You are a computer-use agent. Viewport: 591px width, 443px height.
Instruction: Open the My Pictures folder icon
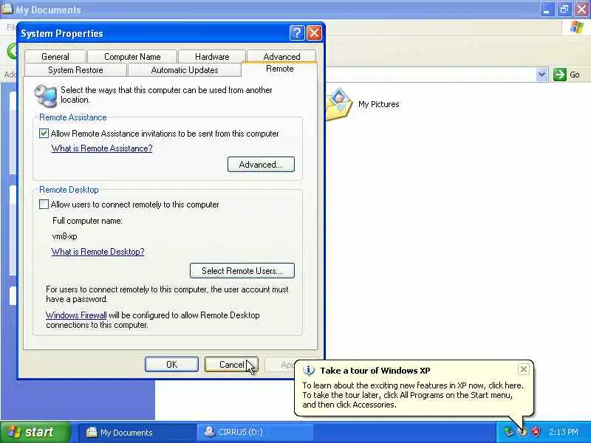click(x=339, y=104)
